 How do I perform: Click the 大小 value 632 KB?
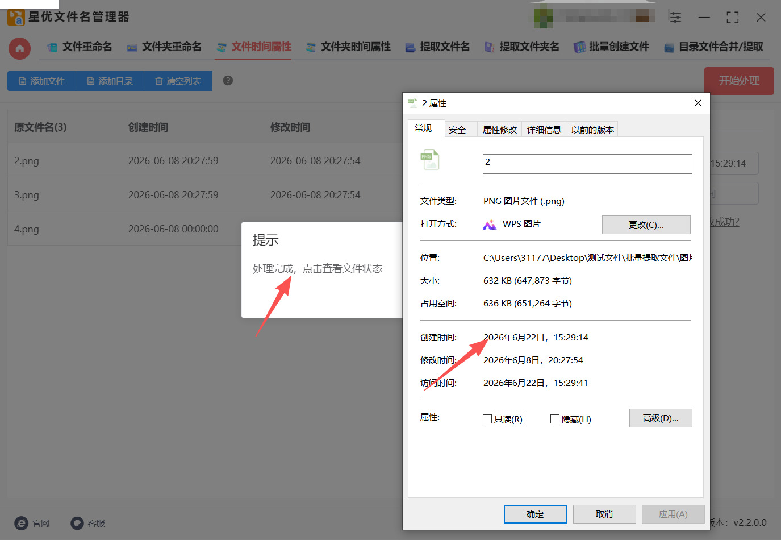(x=528, y=280)
